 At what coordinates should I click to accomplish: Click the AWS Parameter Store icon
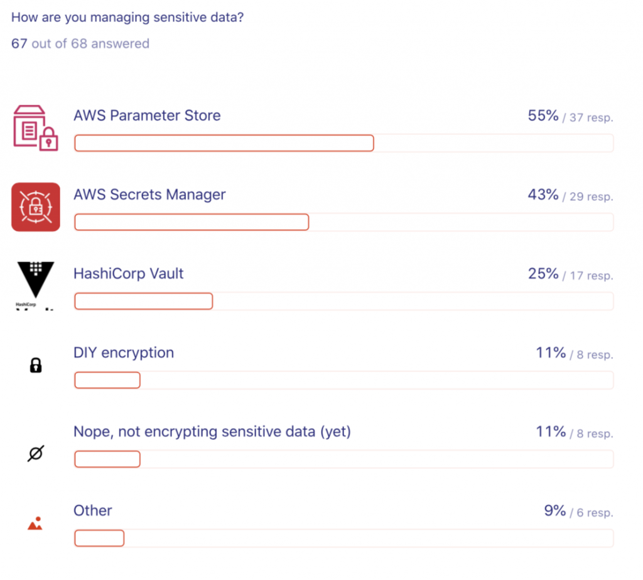coord(36,127)
